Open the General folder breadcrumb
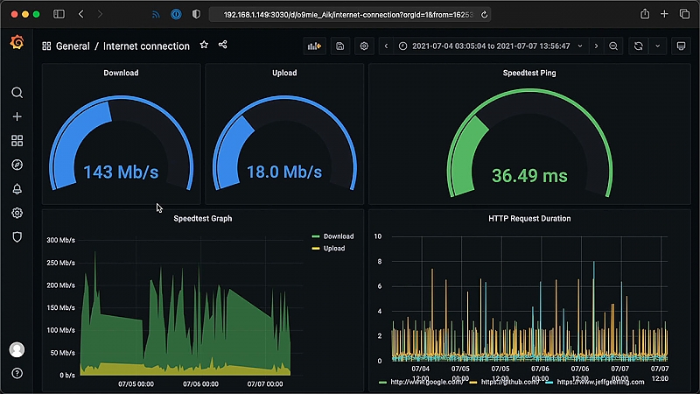 (x=73, y=46)
